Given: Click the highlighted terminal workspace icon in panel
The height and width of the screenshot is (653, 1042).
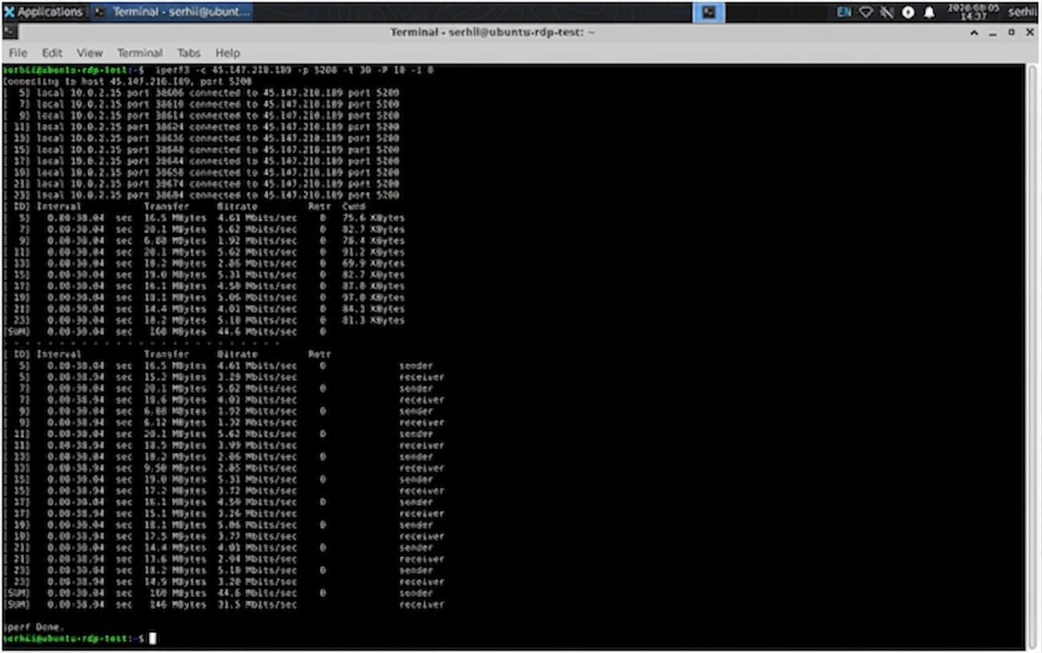Looking at the screenshot, I should pyautogui.click(x=709, y=12).
